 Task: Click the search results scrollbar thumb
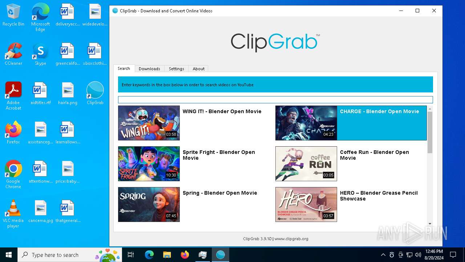point(430,132)
